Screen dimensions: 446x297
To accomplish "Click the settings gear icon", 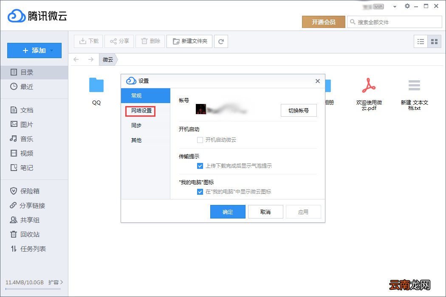I will pyautogui.click(x=407, y=6).
